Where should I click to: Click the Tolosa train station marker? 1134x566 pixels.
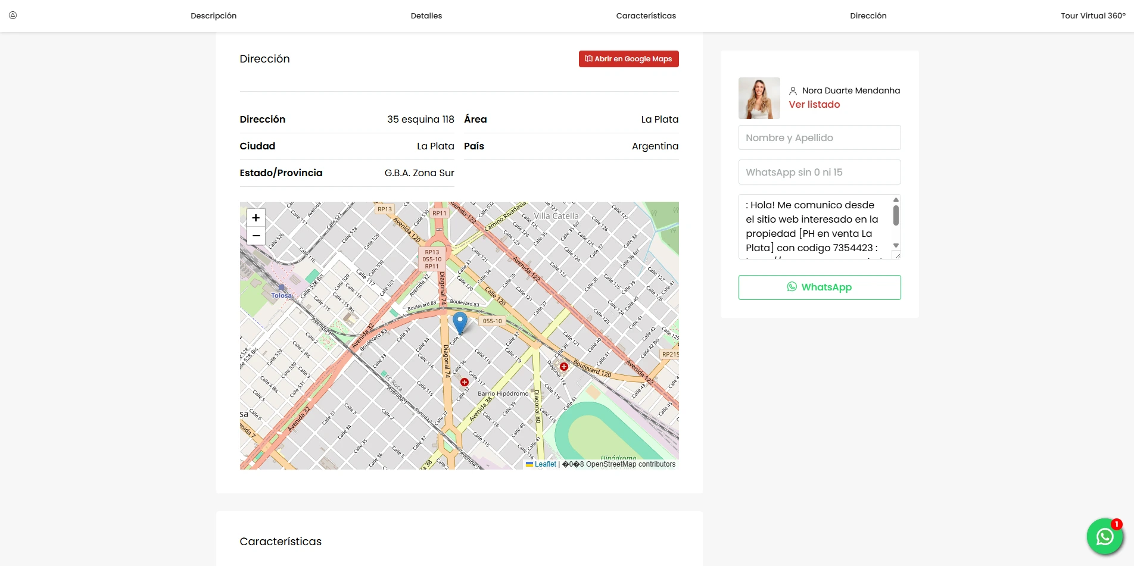point(282,287)
